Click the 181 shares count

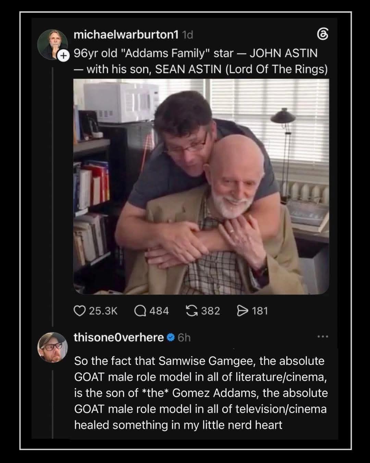click(x=260, y=311)
